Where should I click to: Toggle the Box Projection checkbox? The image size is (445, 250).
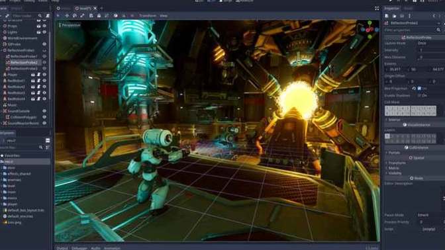tap(419, 89)
